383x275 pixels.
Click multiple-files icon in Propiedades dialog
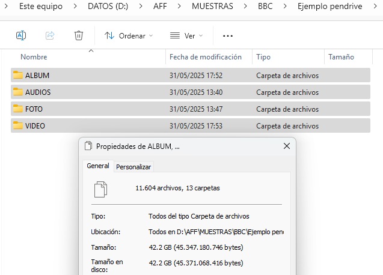pyautogui.click(x=100, y=189)
